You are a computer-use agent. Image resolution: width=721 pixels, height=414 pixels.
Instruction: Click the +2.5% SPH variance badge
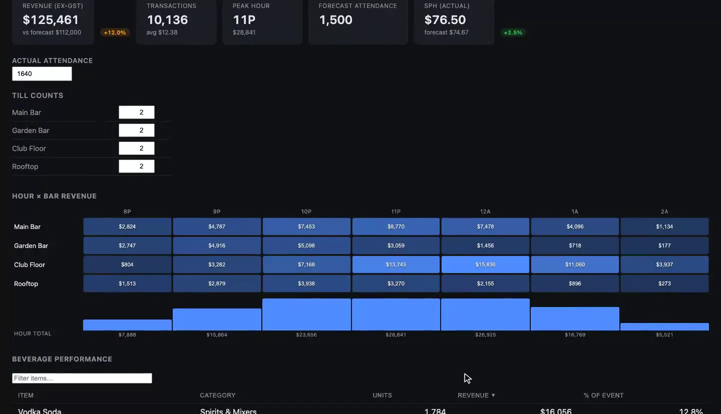(513, 32)
